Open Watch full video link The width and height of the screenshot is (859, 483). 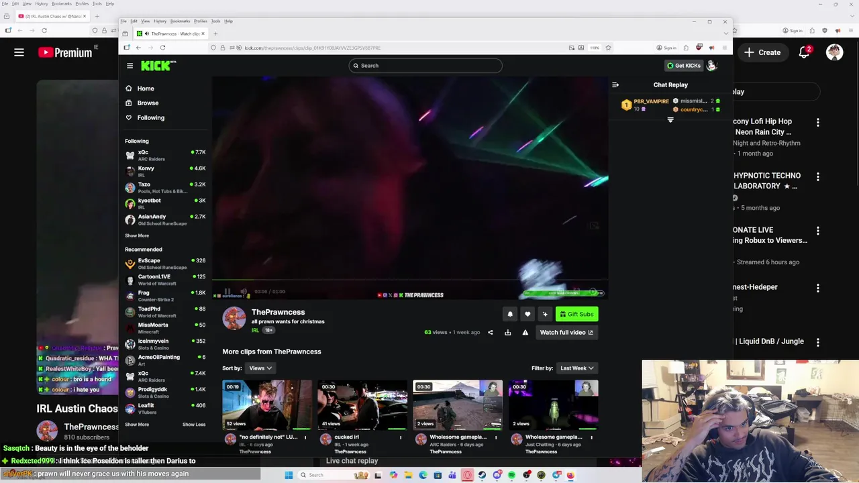pyautogui.click(x=566, y=333)
